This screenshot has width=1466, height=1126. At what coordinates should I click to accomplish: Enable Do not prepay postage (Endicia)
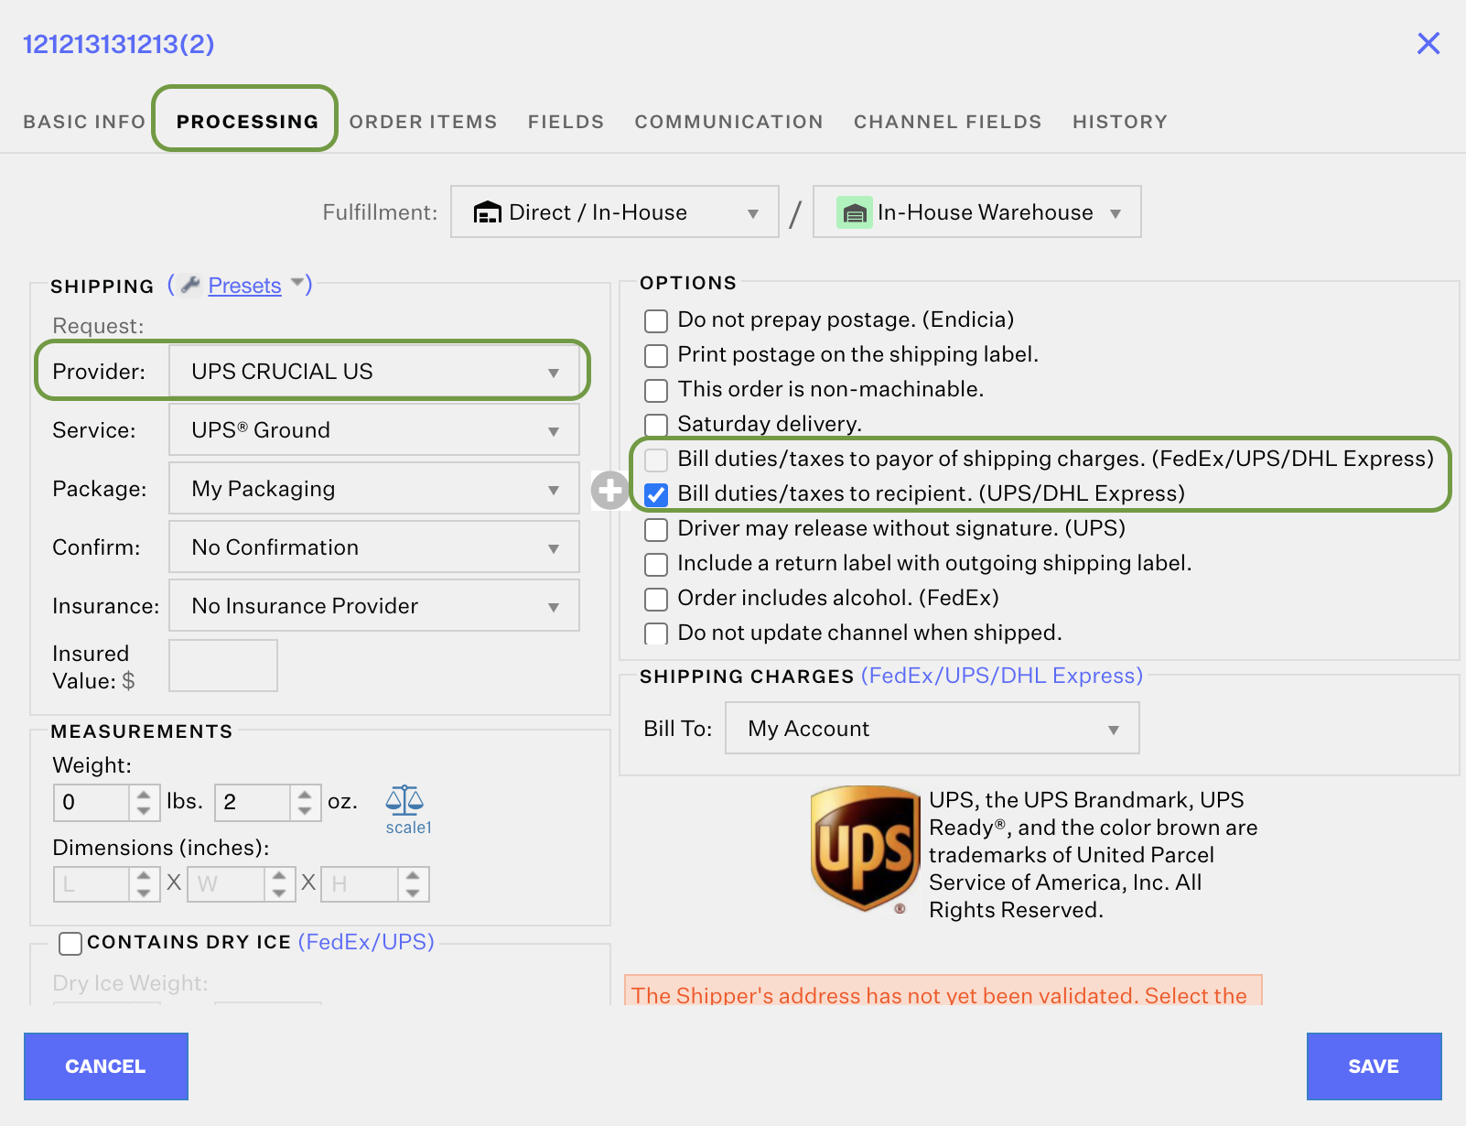coord(656,320)
